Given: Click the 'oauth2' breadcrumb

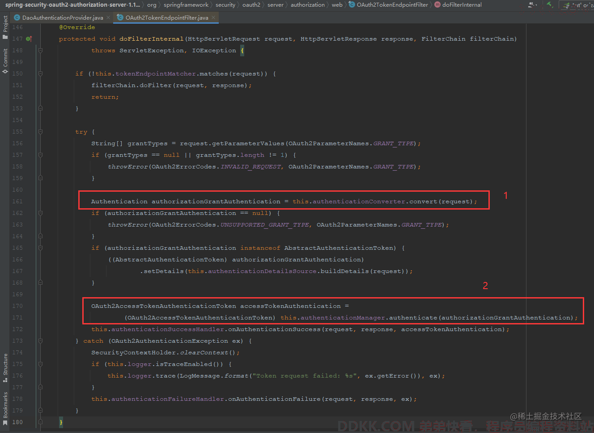Looking at the screenshot, I should pyautogui.click(x=251, y=5).
